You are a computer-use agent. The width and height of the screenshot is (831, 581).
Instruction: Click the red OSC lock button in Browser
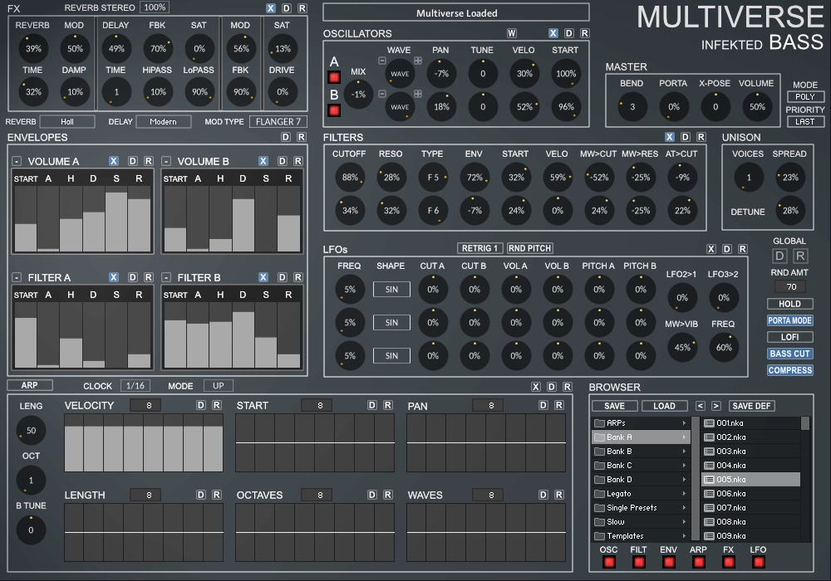coord(609,562)
